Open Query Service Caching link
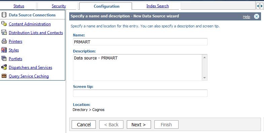The image size is (264, 133). pos(29,76)
